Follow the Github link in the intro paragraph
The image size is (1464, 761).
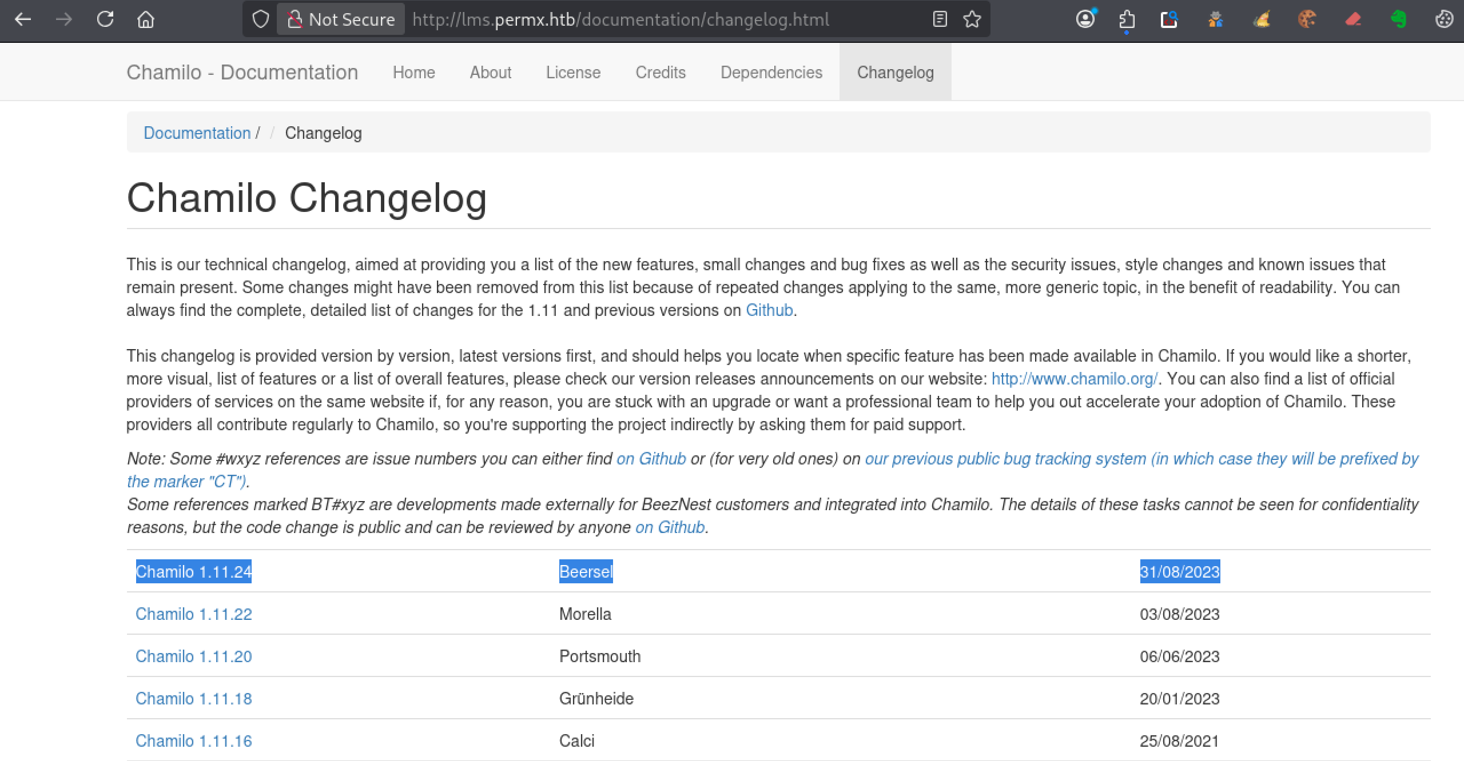[x=769, y=310]
